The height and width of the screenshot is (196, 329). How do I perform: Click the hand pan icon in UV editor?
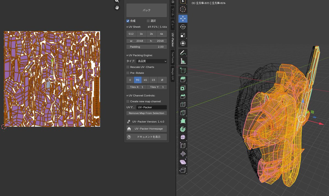tap(117, 7)
